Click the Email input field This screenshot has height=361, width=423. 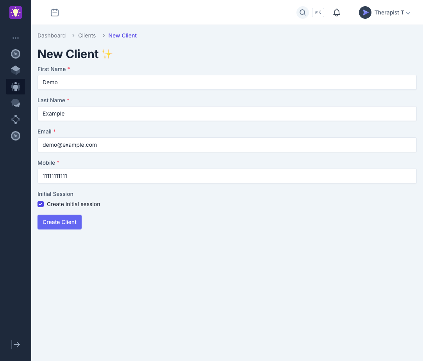(x=227, y=145)
